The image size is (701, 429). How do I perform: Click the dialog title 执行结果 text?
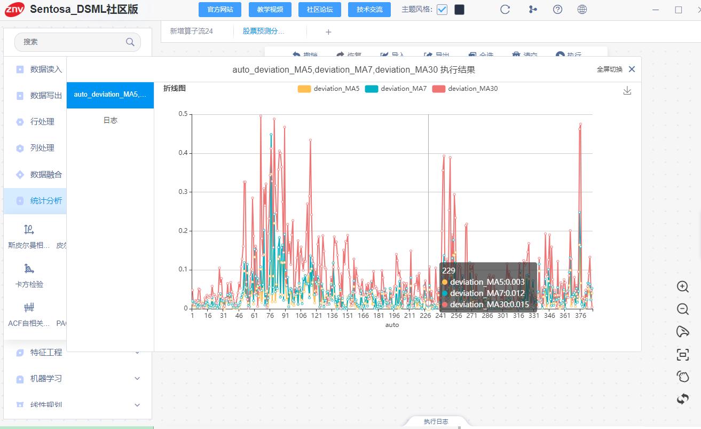458,69
